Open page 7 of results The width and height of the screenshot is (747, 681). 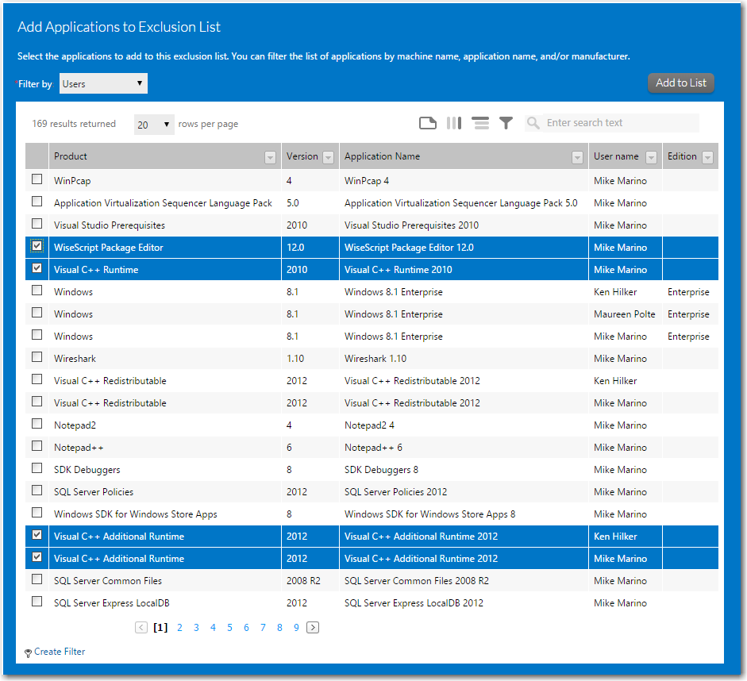[x=263, y=628]
